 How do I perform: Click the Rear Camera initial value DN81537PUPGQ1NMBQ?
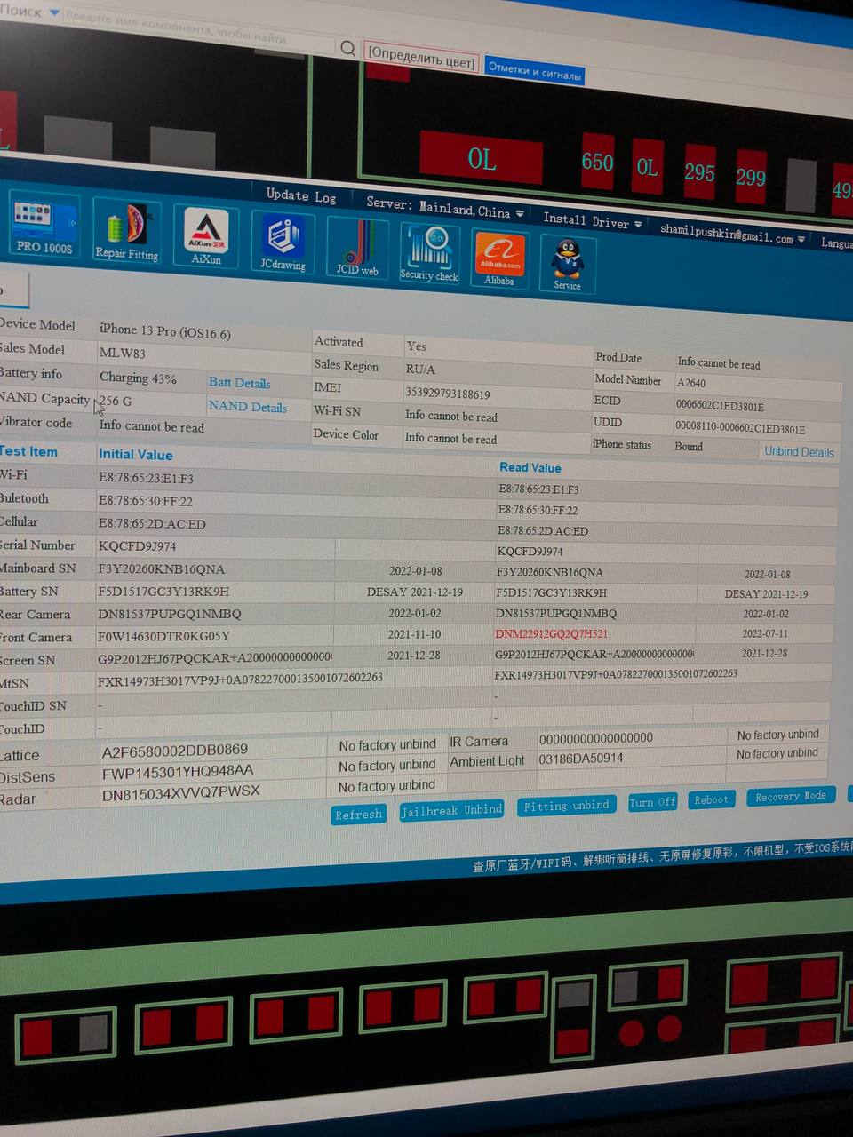click(170, 615)
